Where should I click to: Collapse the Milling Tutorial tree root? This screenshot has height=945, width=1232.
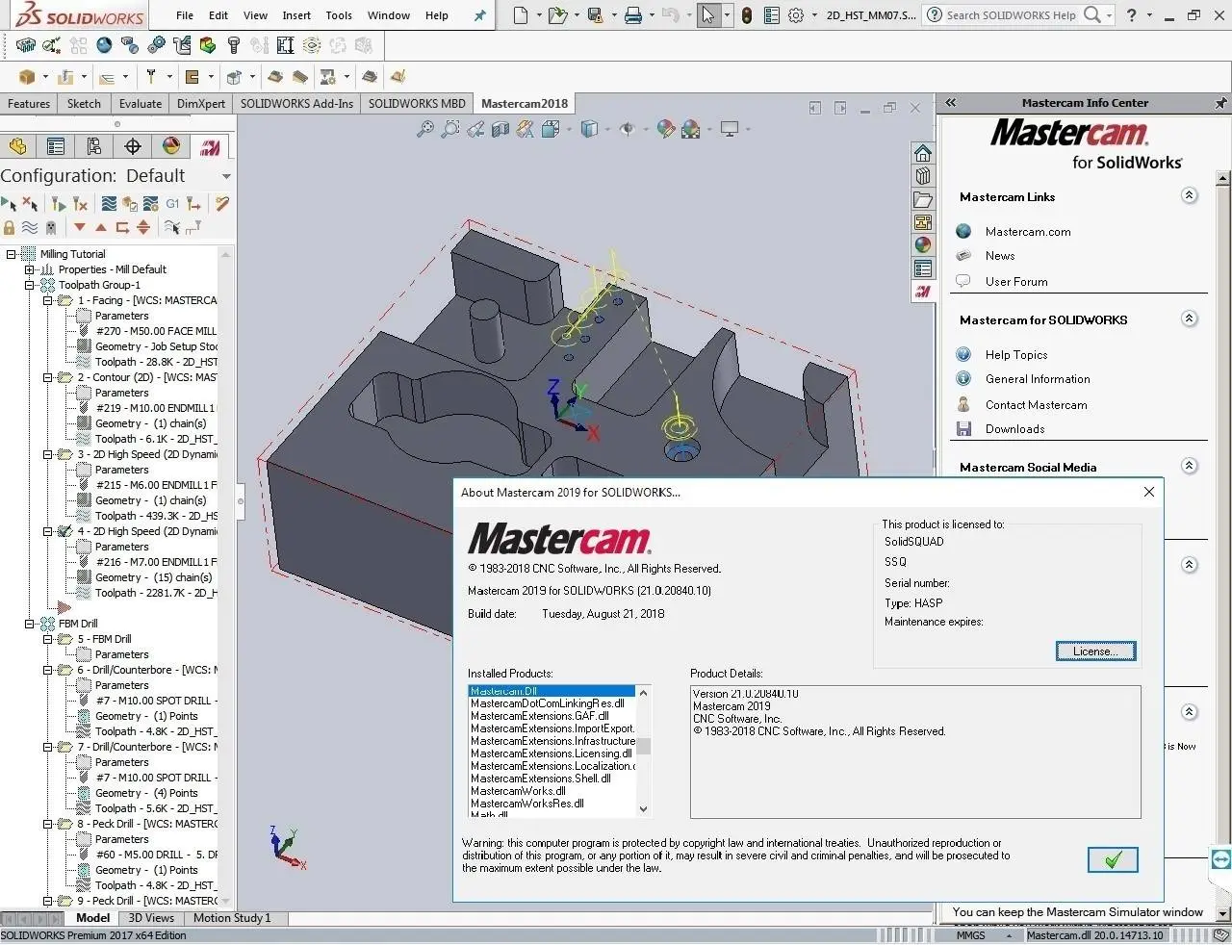12,254
